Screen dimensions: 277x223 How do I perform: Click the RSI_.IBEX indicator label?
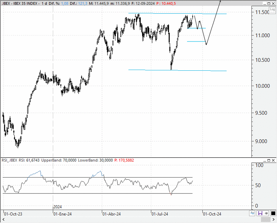click(x=9, y=161)
